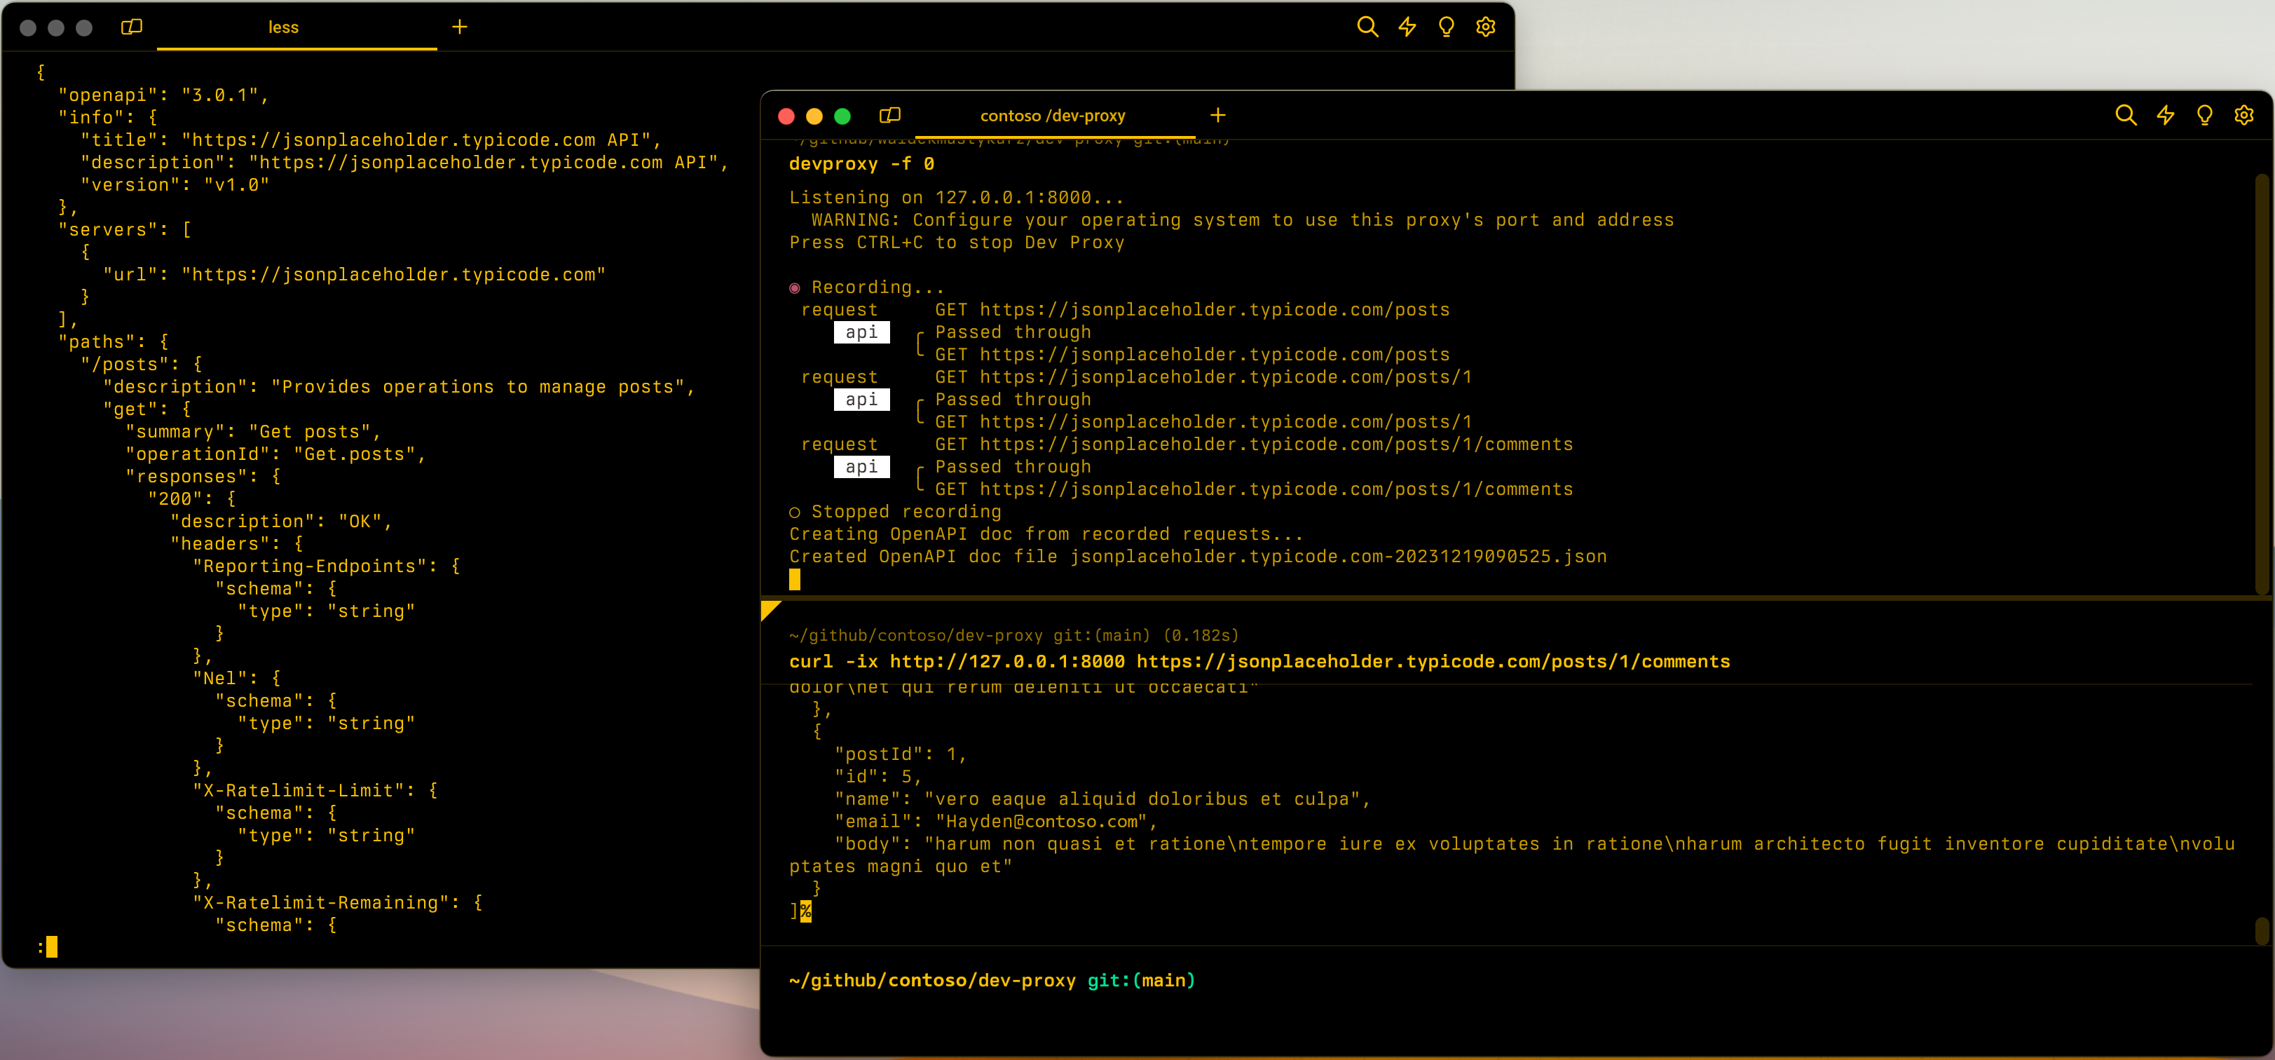Open a new tab in the dev-proxy window
Screen dimensions: 2275x1060
click(x=1218, y=115)
